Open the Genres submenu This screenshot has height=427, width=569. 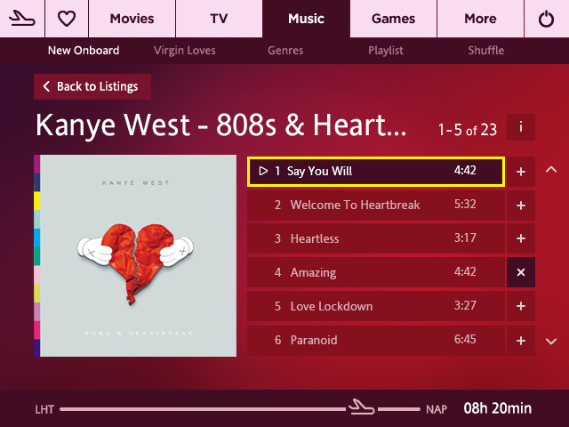pos(285,50)
